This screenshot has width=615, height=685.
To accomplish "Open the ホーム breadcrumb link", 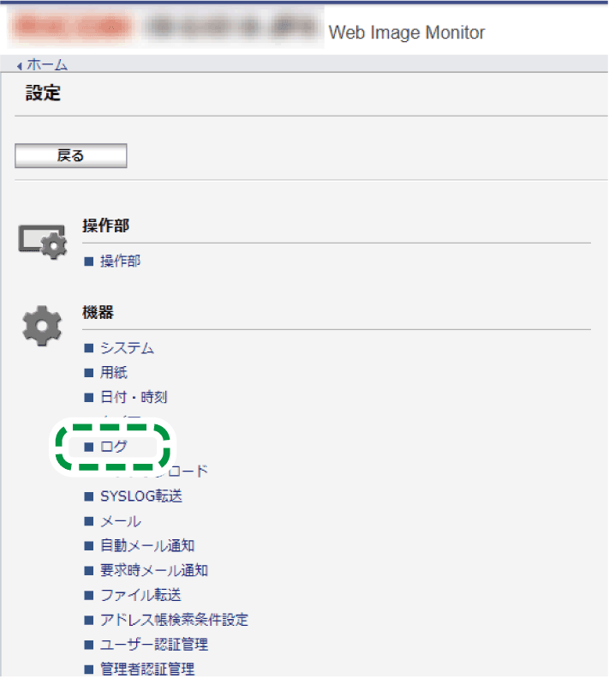I will click(x=47, y=64).
